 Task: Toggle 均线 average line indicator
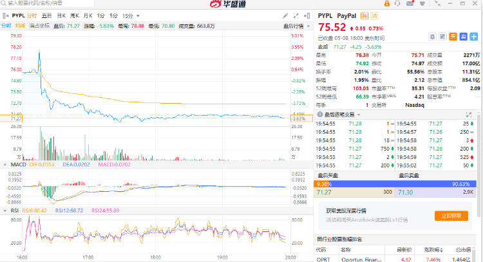20,26
